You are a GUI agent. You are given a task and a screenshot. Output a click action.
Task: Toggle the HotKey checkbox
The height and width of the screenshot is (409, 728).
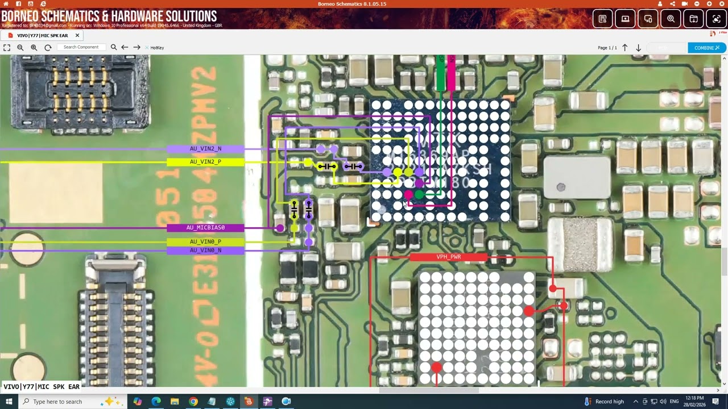[x=147, y=47]
